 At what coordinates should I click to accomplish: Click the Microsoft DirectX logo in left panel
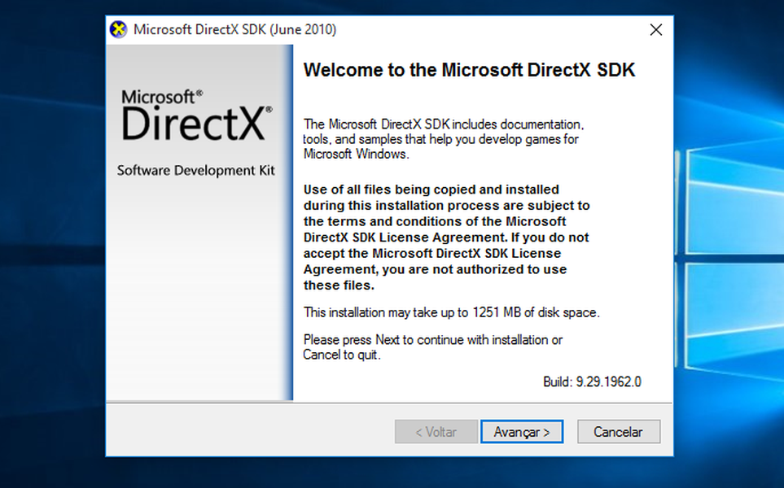click(196, 116)
